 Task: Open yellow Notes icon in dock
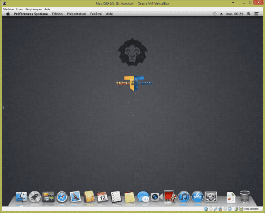tap(129, 197)
